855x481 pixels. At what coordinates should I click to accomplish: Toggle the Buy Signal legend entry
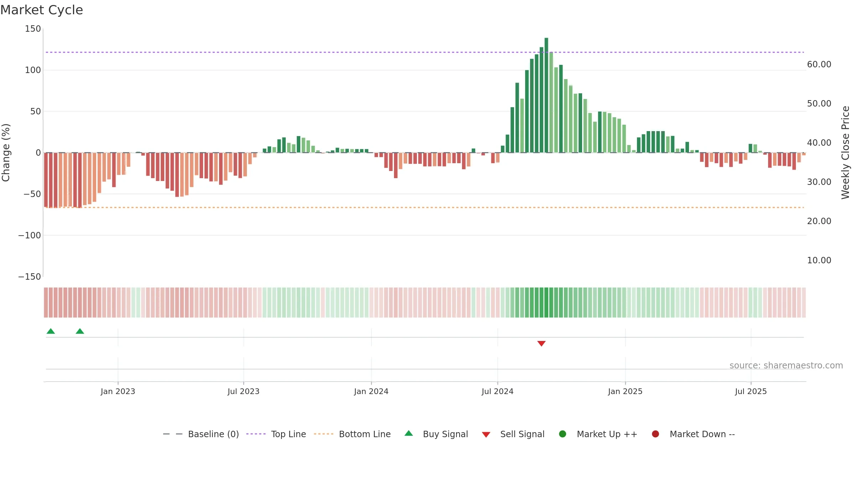[436, 434]
